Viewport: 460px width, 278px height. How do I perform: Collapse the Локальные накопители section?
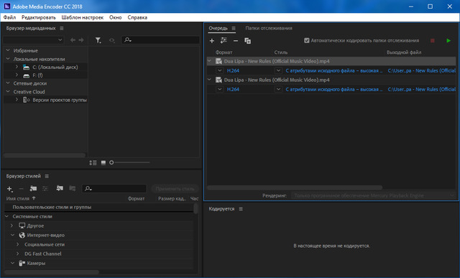(x=8, y=59)
